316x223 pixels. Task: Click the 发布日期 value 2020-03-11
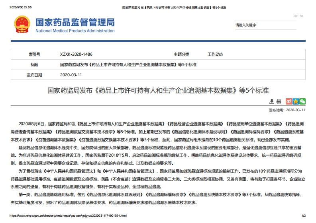[71, 75]
